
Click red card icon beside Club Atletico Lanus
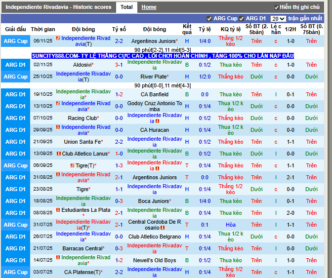(59, 154)
